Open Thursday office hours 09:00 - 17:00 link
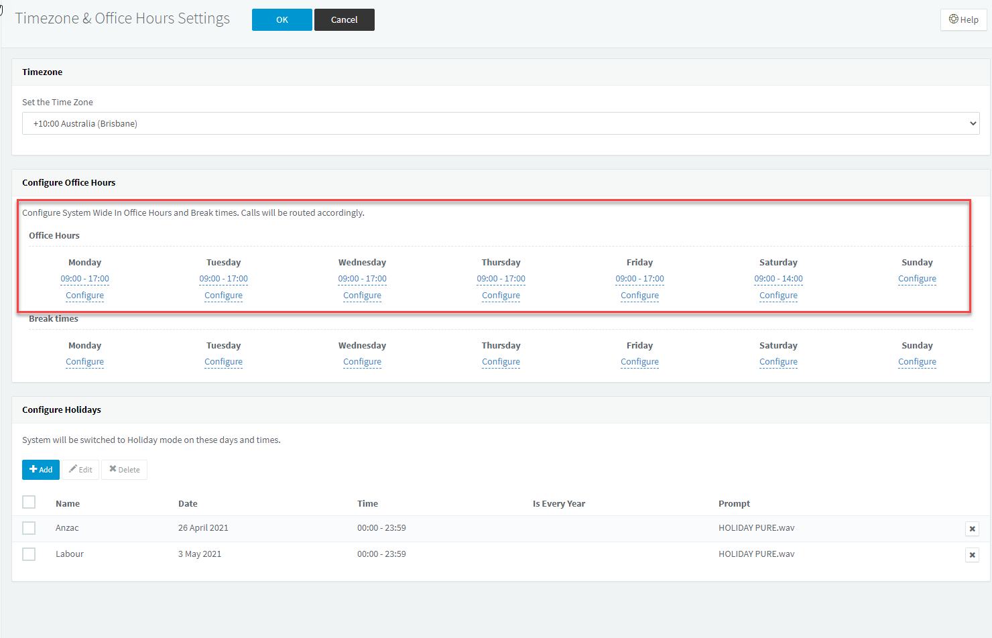The height and width of the screenshot is (638, 992). pos(501,279)
